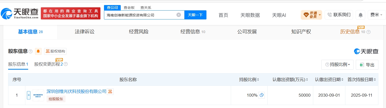The width and height of the screenshot is (386, 108).
Task: Open the 深圳创维光伏科技股份有限公司 link
Action: 76,91
